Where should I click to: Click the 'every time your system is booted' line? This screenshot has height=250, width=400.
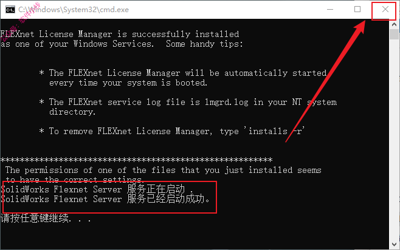tap(128, 83)
